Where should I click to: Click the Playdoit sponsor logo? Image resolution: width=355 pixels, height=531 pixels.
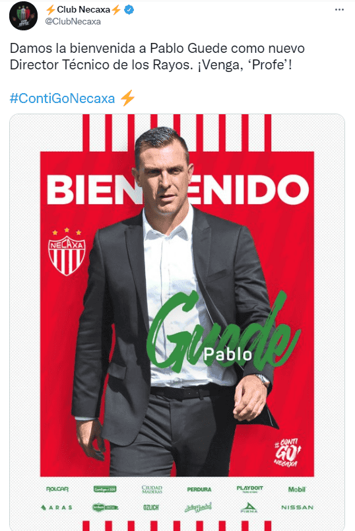pyautogui.click(x=249, y=489)
